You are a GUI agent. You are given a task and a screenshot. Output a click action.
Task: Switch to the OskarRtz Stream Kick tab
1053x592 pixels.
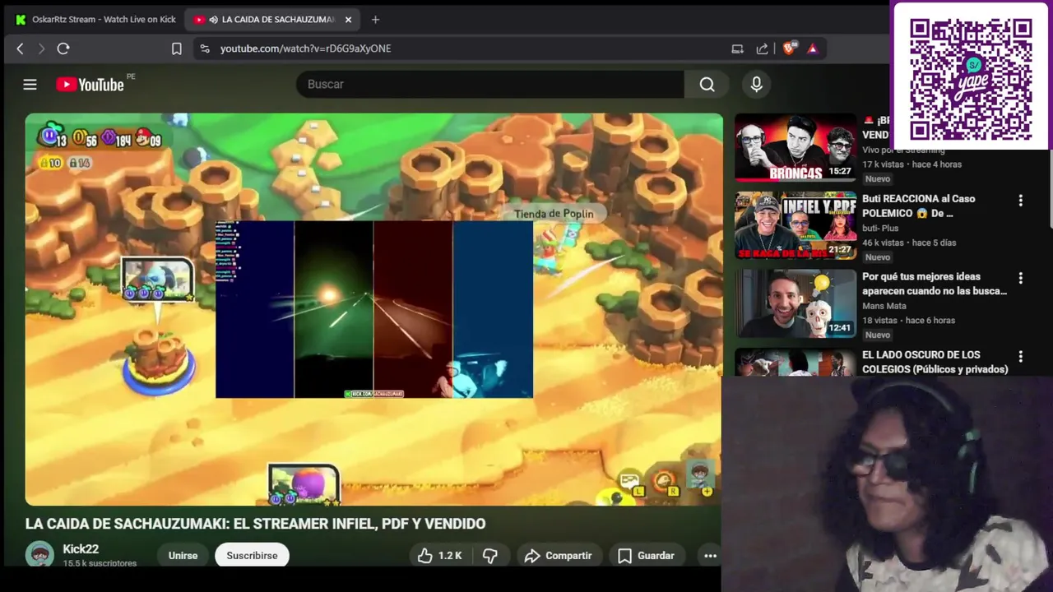95,19
